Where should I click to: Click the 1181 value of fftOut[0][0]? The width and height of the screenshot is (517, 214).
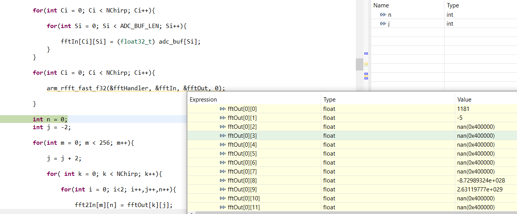click(463, 109)
